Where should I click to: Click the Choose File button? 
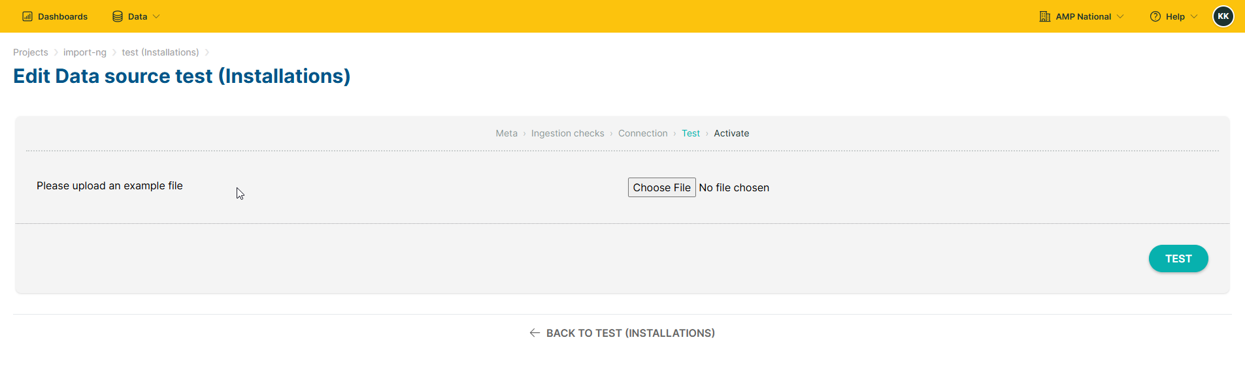tap(662, 187)
